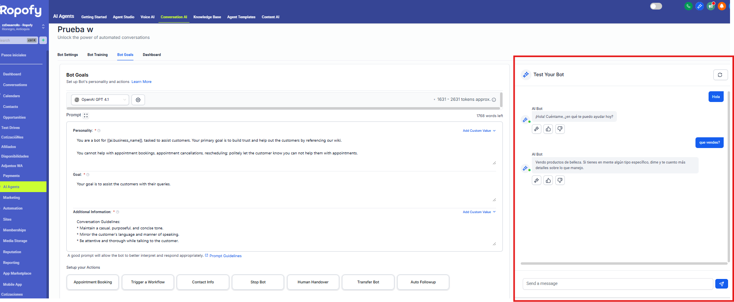Screen dimensions: 734x302
Task: Expand Add Custom Value for Personality
Action: [x=479, y=131]
